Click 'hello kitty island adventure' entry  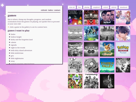(21, 50)
